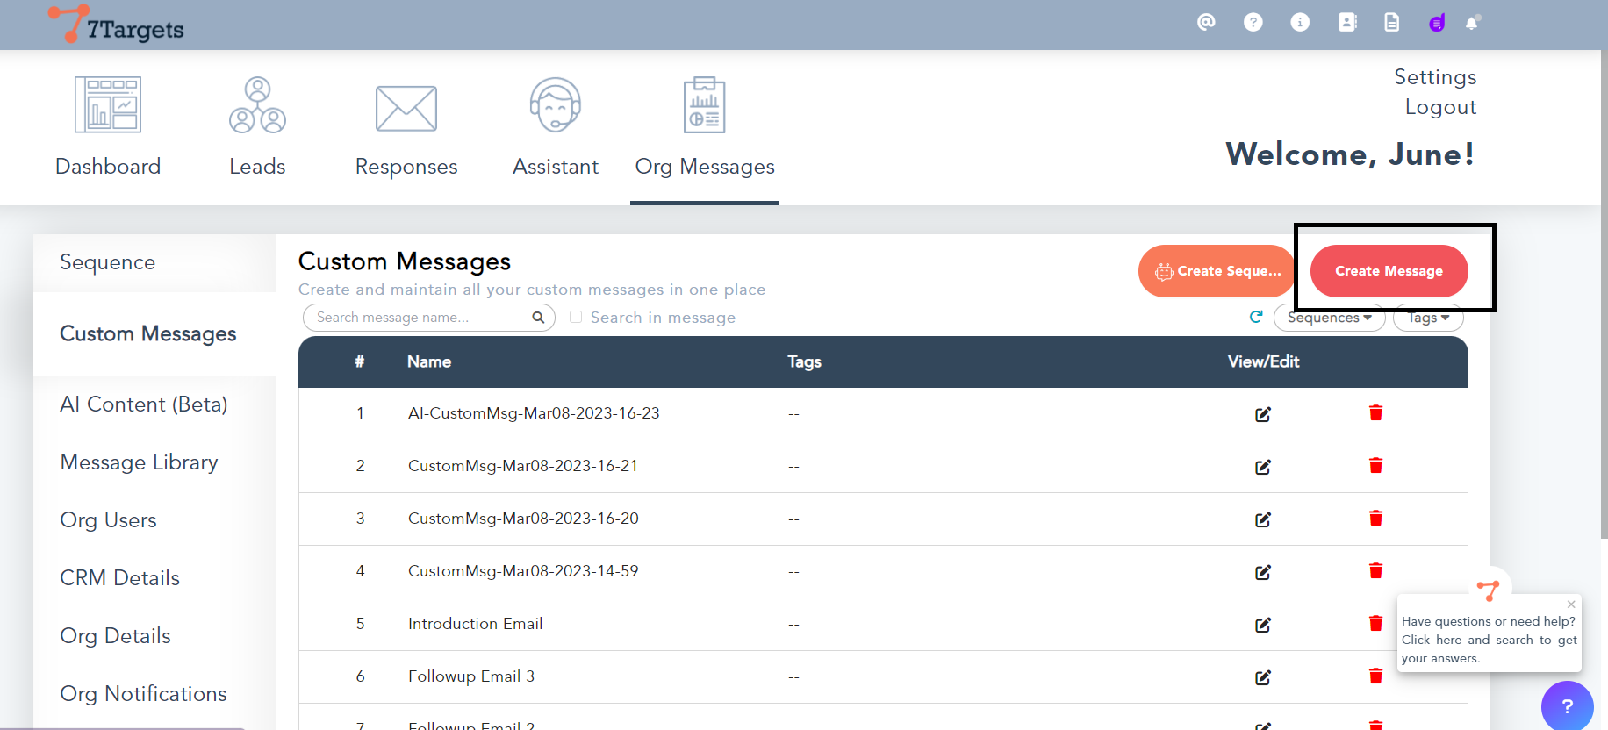
Task: Click the Create Sequence button
Action: coord(1217,271)
